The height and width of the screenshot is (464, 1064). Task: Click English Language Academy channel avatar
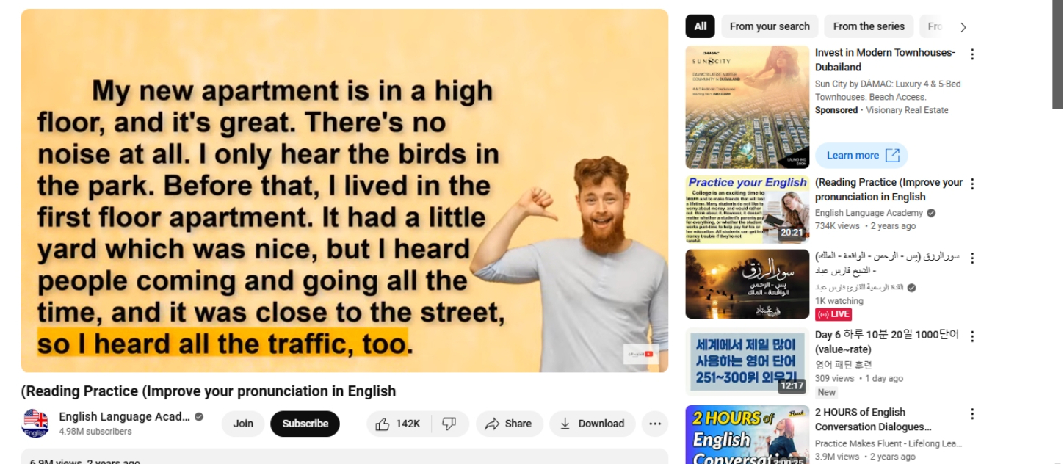coord(35,424)
